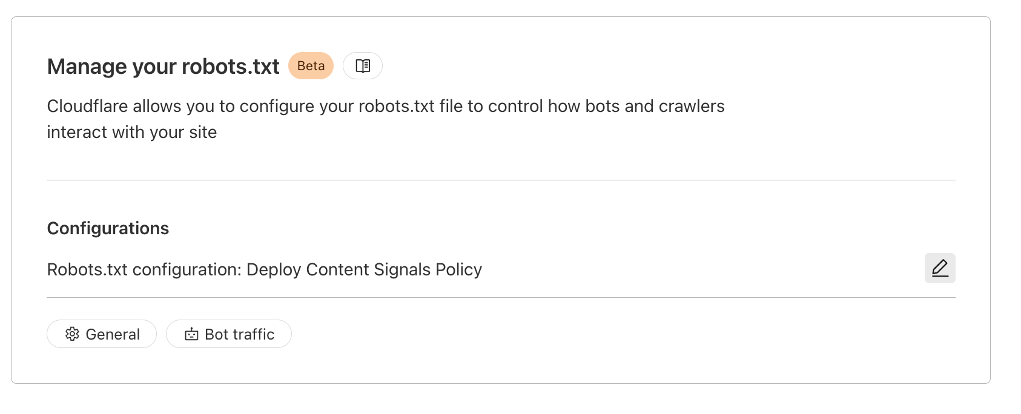Select the Manage your robots.txt heading
1021x414 pixels.
click(163, 67)
